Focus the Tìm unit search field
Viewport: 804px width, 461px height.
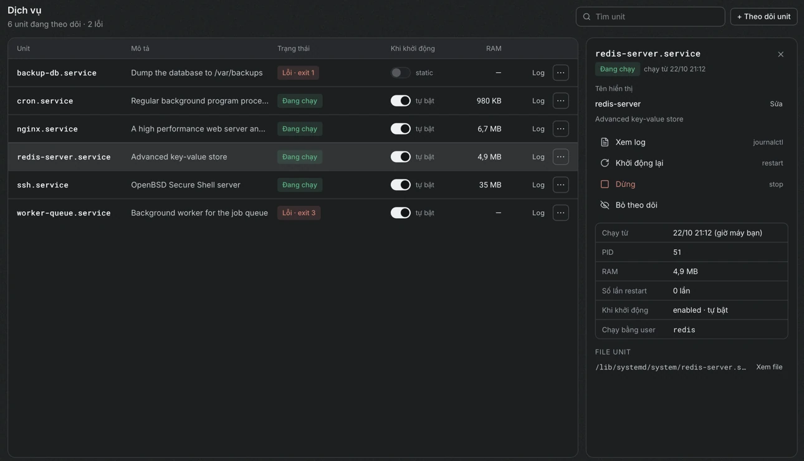pos(650,17)
